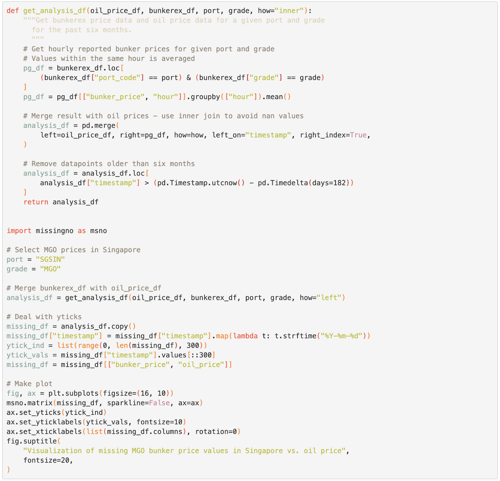Click comment '# Deal with yticks'

pos(44,317)
